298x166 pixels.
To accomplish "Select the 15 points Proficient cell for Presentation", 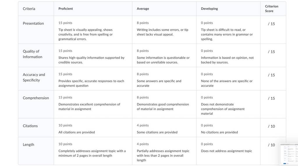I will click(x=93, y=30).
